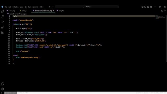This screenshot has width=167, height=94.
Task: Open the View menu
Action: pos(21,7)
